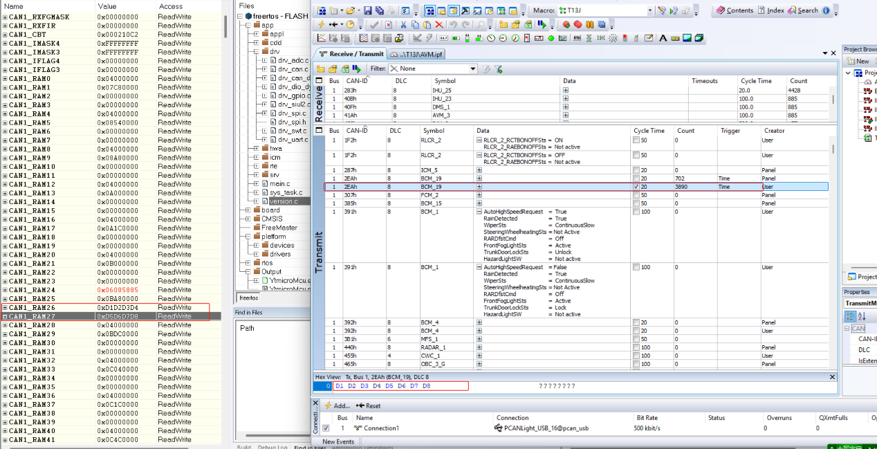Click the Undo arrow icon
The image size is (877, 449).
(x=452, y=24)
